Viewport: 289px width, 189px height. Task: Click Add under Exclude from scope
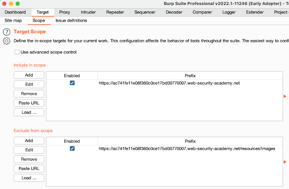tap(29, 141)
